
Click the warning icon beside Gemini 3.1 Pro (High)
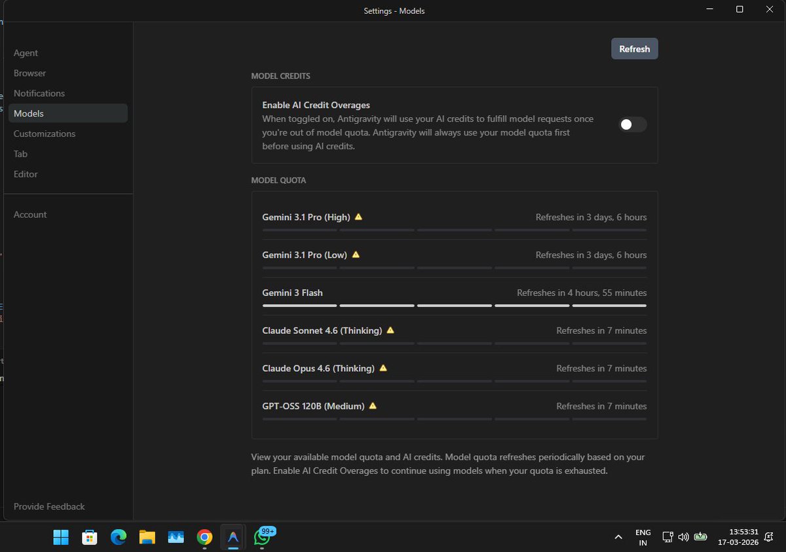tap(358, 217)
